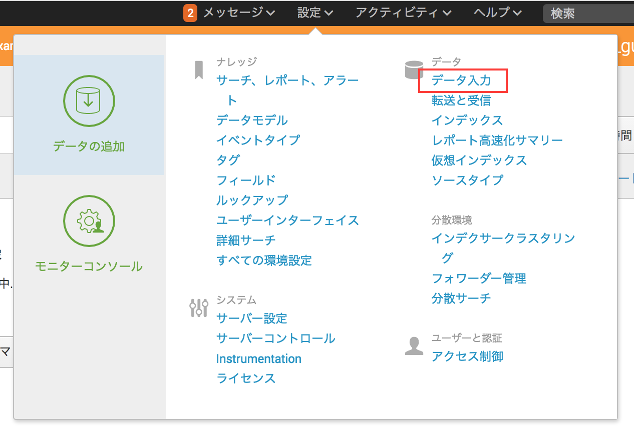Viewport: 634px width, 439px height.
Task: Select イベントタイプ menu entry
Action: (258, 140)
